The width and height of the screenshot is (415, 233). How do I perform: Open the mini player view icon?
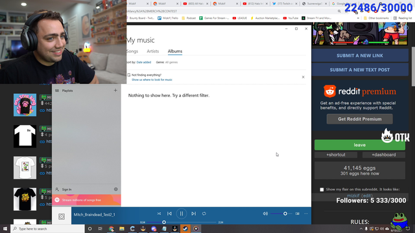coord(298,214)
